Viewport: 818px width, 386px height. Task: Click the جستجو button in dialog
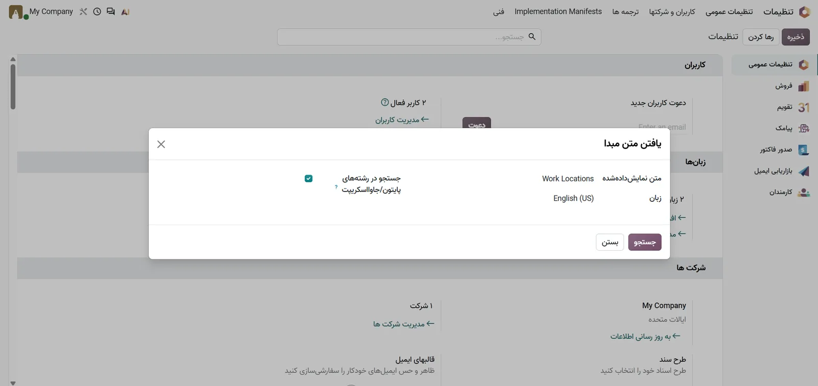coord(645,242)
